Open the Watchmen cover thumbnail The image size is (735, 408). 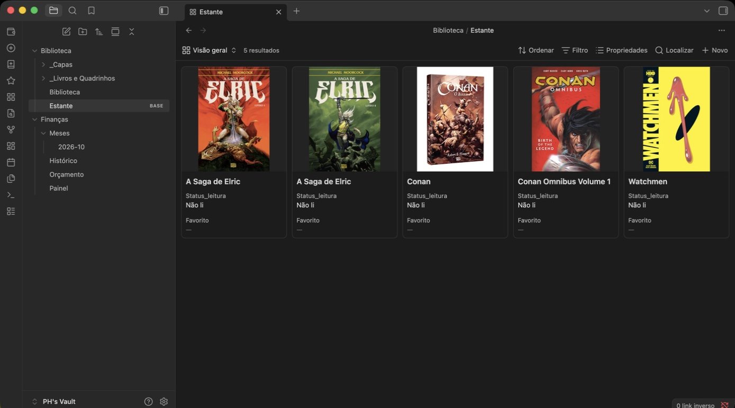[x=676, y=119]
